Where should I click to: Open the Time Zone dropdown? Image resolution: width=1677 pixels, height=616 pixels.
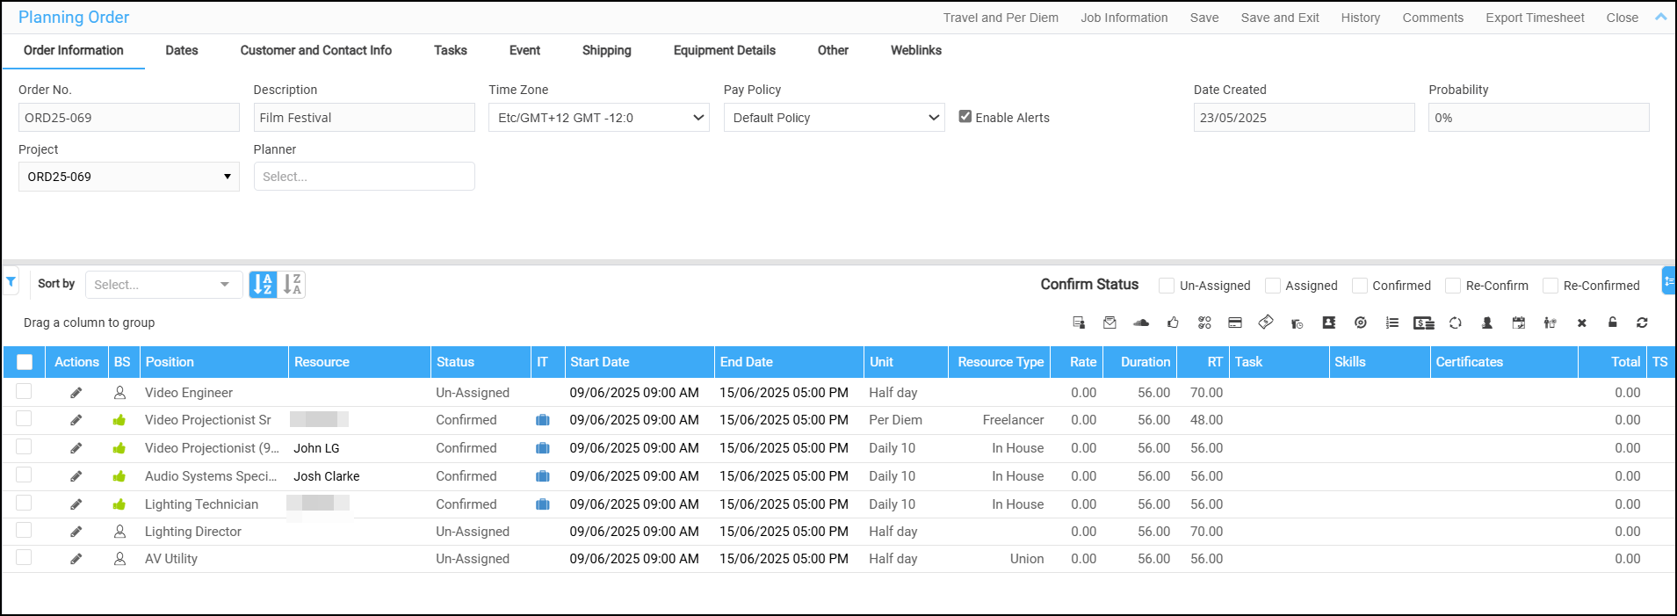598,118
